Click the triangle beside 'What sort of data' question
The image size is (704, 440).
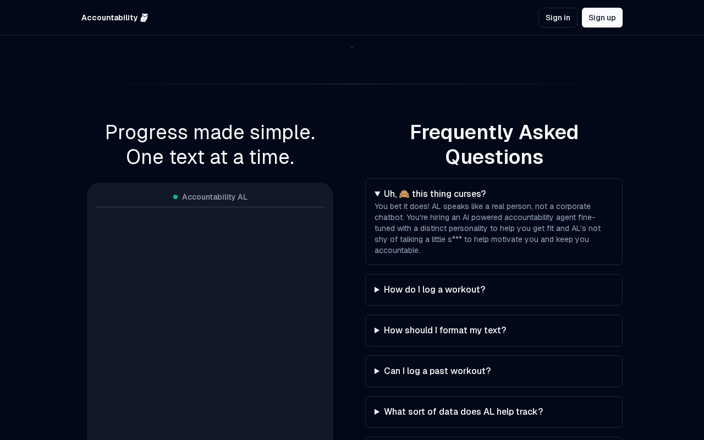point(377,412)
